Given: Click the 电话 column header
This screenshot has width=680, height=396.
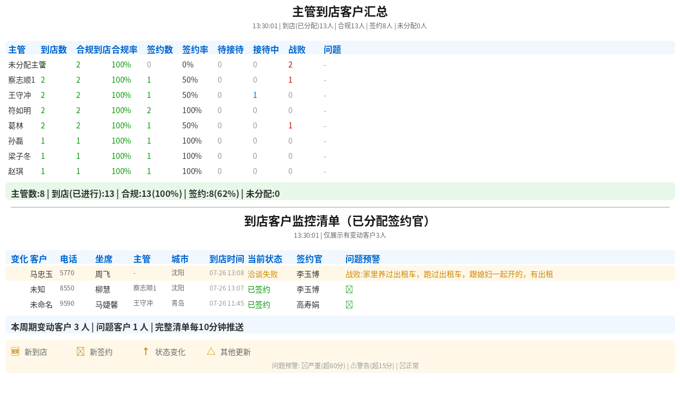Looking at the screenshot, I should 69,259.
